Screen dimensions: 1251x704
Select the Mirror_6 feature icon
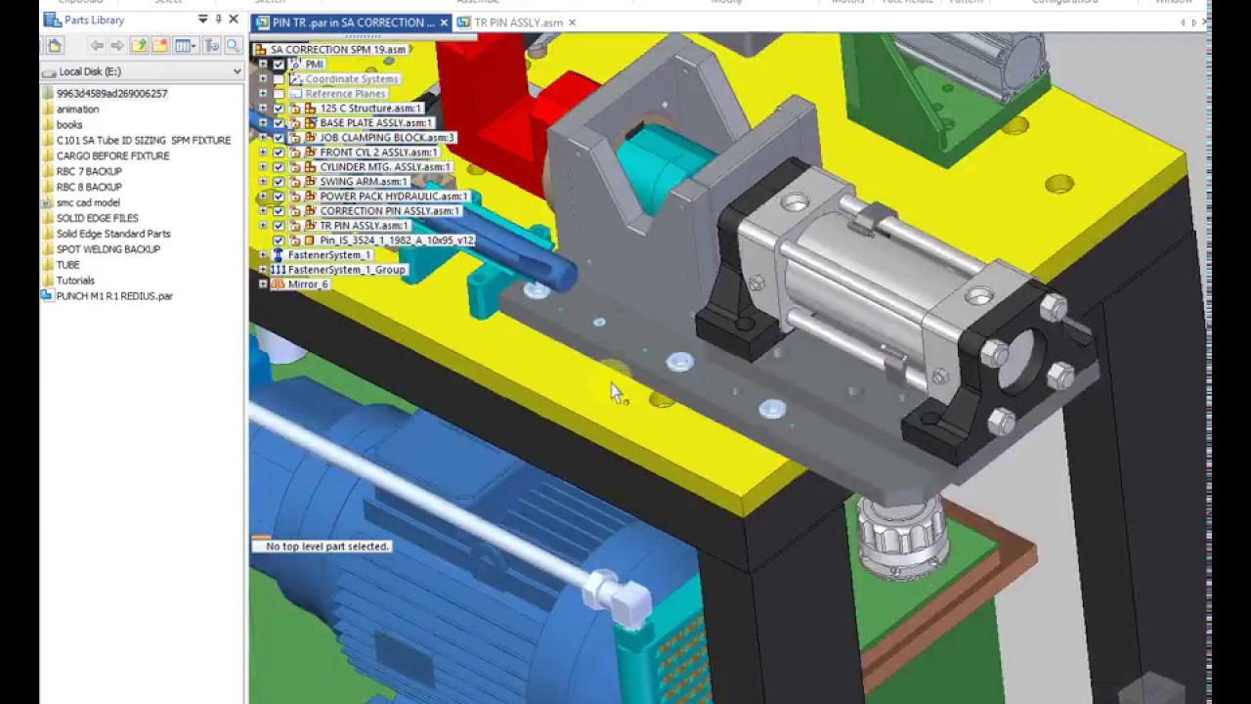click(x=278, y=285)
